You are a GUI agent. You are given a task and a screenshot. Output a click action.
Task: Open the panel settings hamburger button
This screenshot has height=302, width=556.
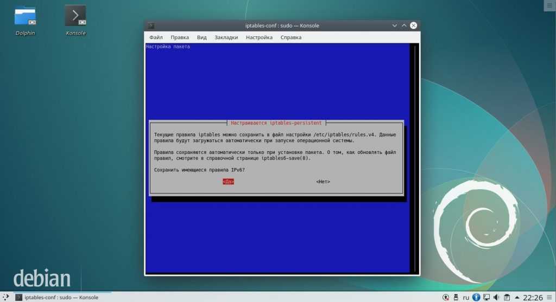(x=549, y=297)
